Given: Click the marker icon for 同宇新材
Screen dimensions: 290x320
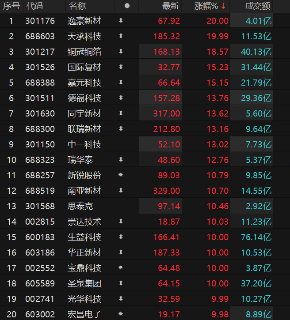Looking at the screenshot, I should point(121,113).
